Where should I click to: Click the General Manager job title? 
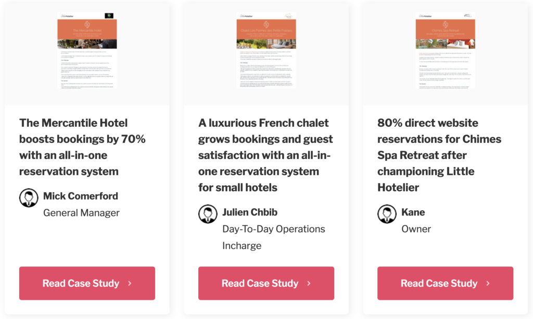[81, 212]
